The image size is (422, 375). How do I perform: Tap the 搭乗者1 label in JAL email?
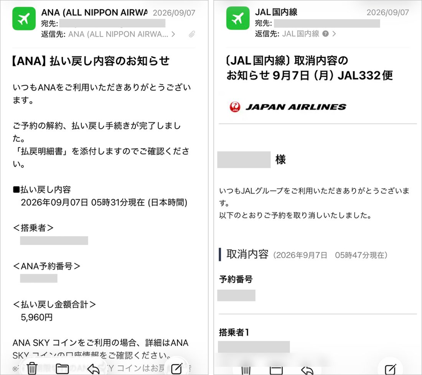[x=234, y=332]
